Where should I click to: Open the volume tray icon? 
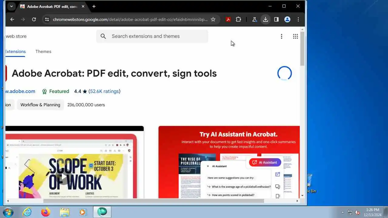pyautogui.click(x=357, y=212)
